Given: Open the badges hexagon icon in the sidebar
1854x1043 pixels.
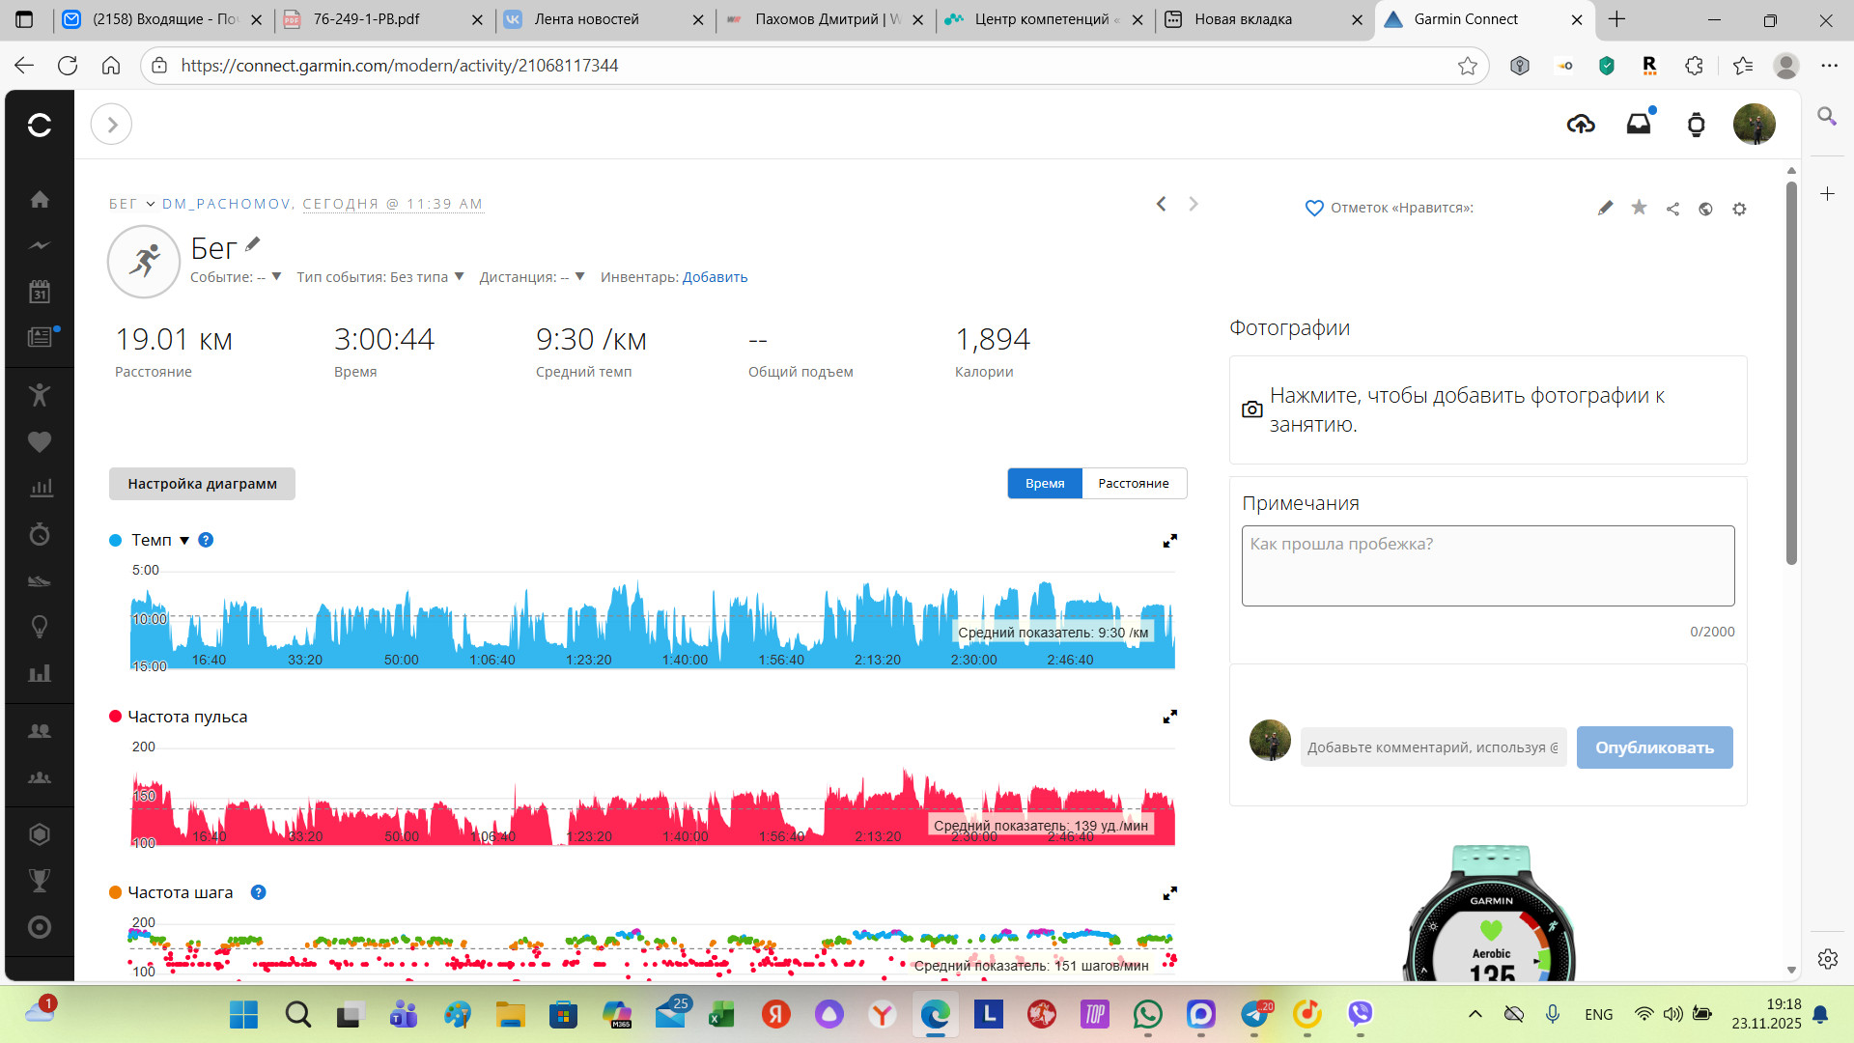Looking at the screenshot, I should click(x=40, y=834).
